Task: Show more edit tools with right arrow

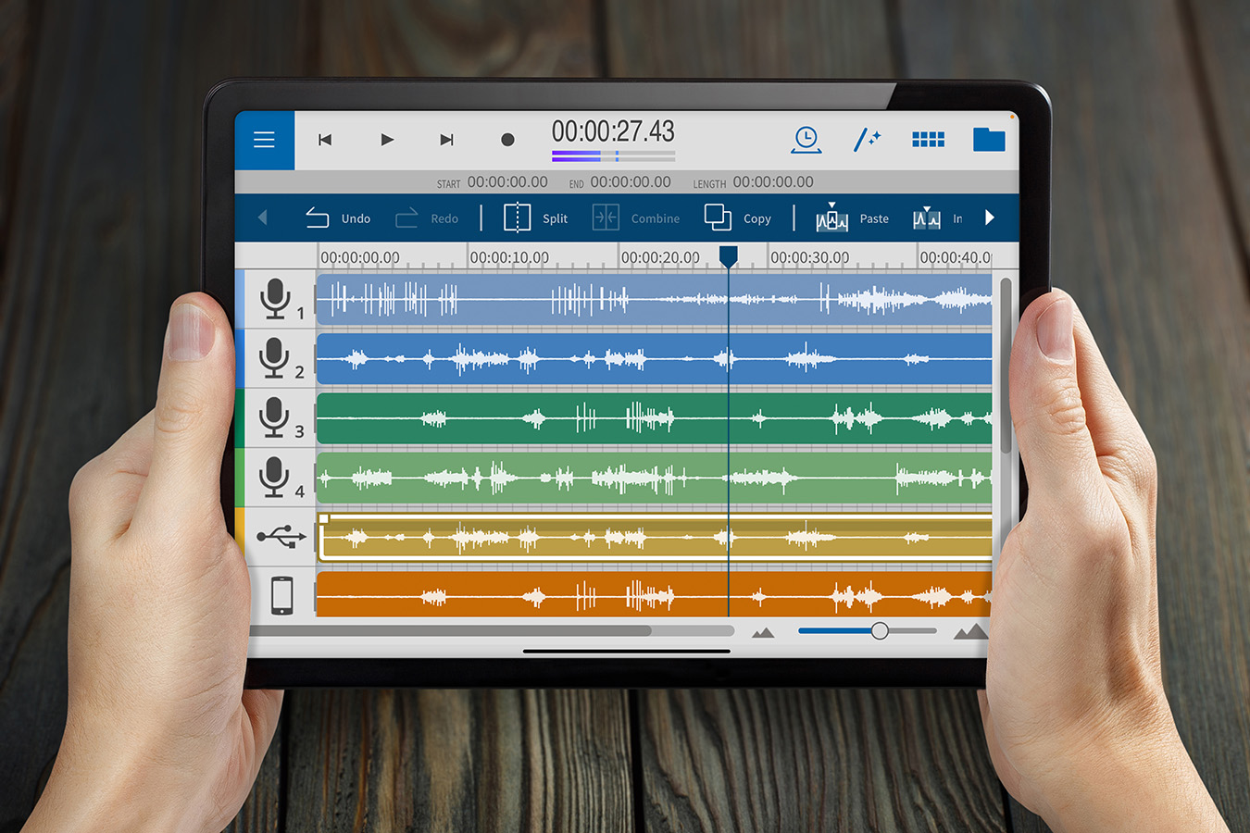Action: (990, 218)
